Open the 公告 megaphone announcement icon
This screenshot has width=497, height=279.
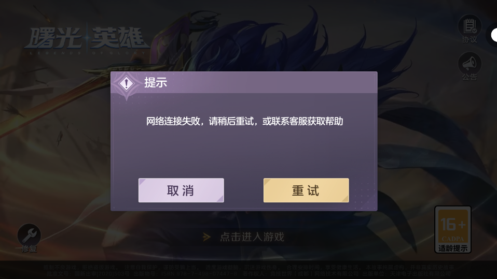[x=470, y=64]
